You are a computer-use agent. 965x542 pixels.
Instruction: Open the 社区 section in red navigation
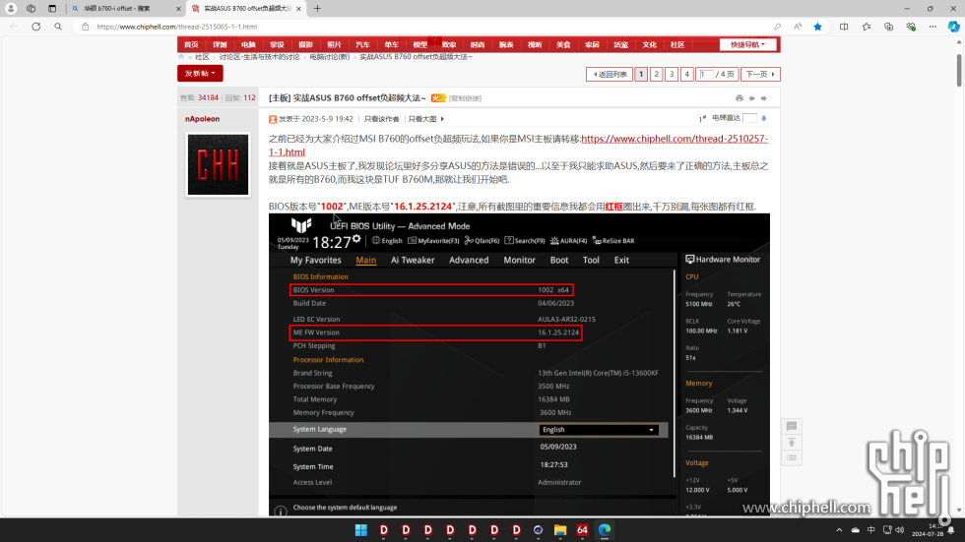point(677,45)
